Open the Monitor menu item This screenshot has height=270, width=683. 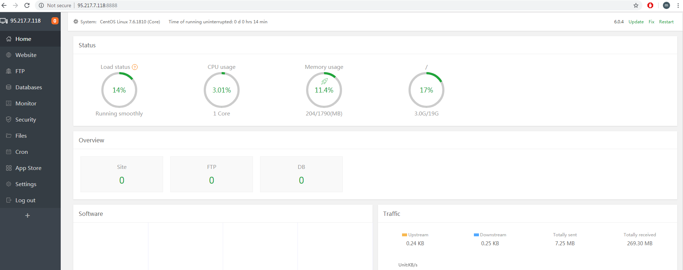[26, 103]
